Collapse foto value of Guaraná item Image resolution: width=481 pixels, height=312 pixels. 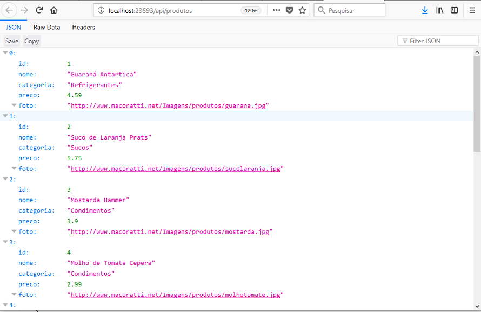click(14, 105)
